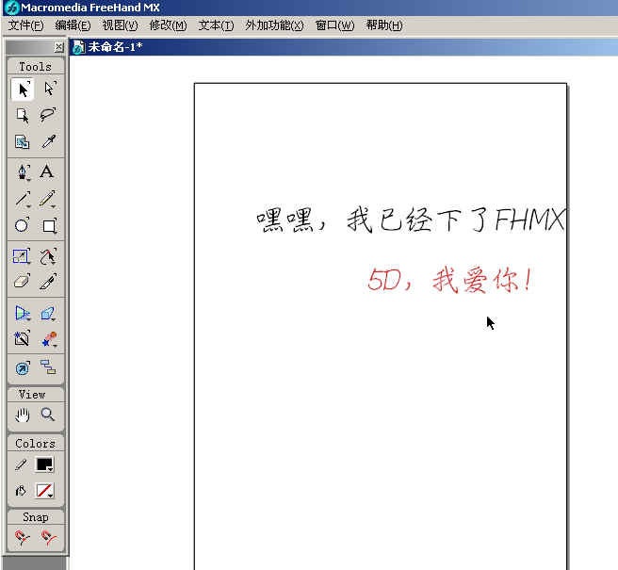Select the Page tool

pyautogui.click(x=23, y=116)
